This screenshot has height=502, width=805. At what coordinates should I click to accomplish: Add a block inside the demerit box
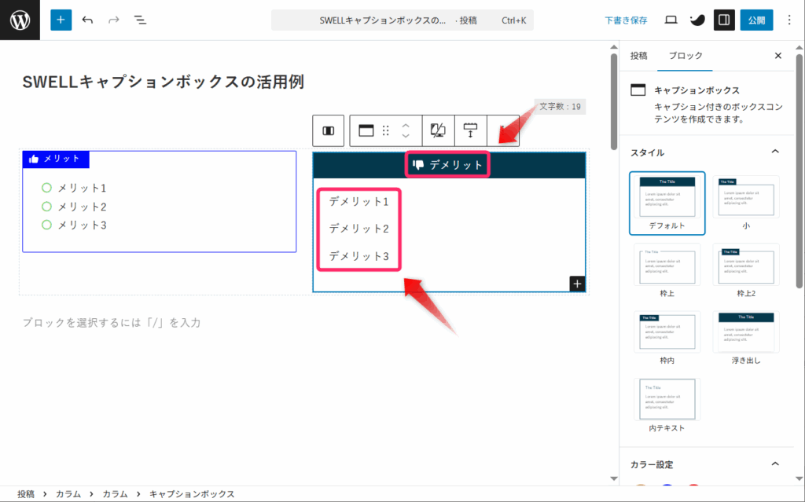[577, 284]
